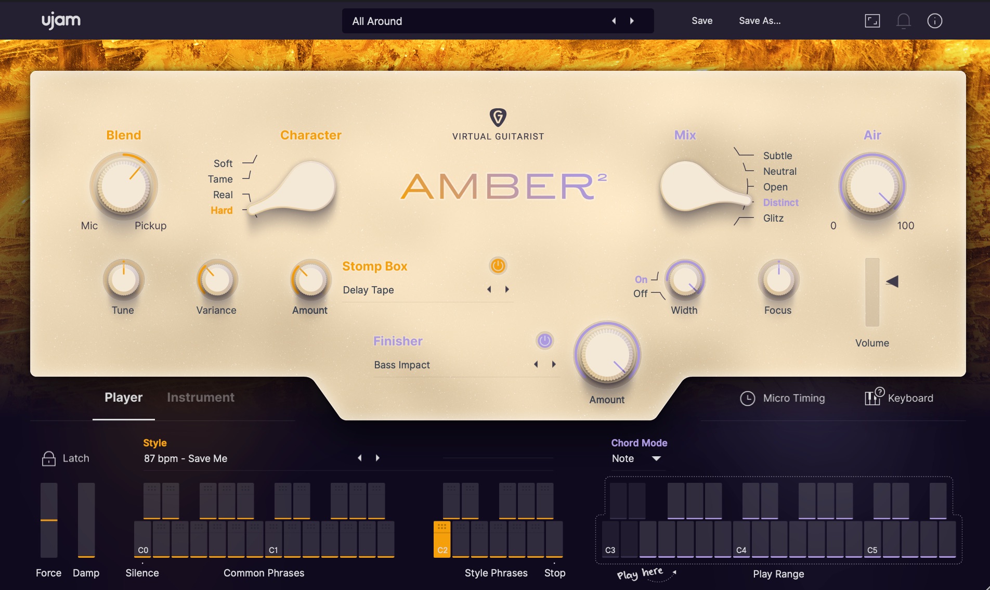Click the Latch lock icon
This screenshot has width=990, height=590.
48,458
